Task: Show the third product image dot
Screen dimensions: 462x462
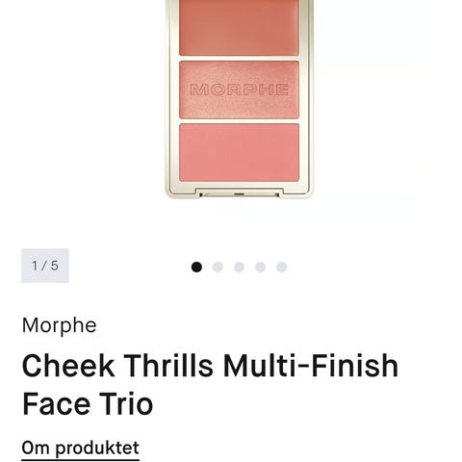Action: 239,267
